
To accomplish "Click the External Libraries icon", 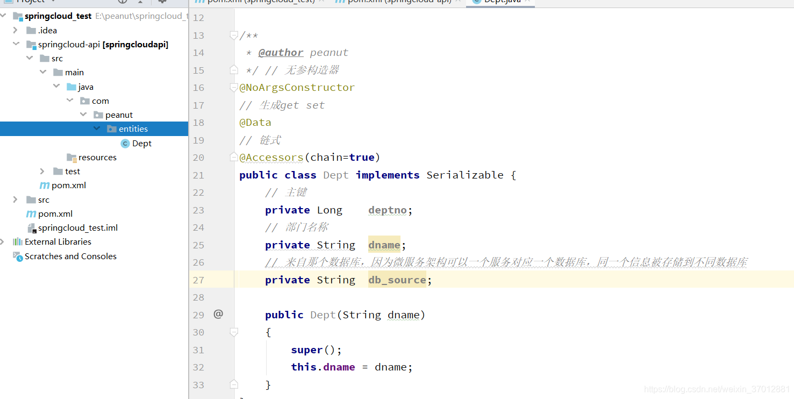I will tap(18, 241).
